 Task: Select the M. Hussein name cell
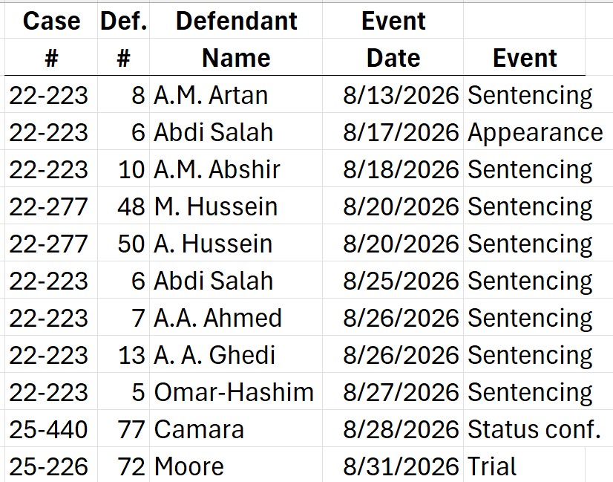coord(236,206)
